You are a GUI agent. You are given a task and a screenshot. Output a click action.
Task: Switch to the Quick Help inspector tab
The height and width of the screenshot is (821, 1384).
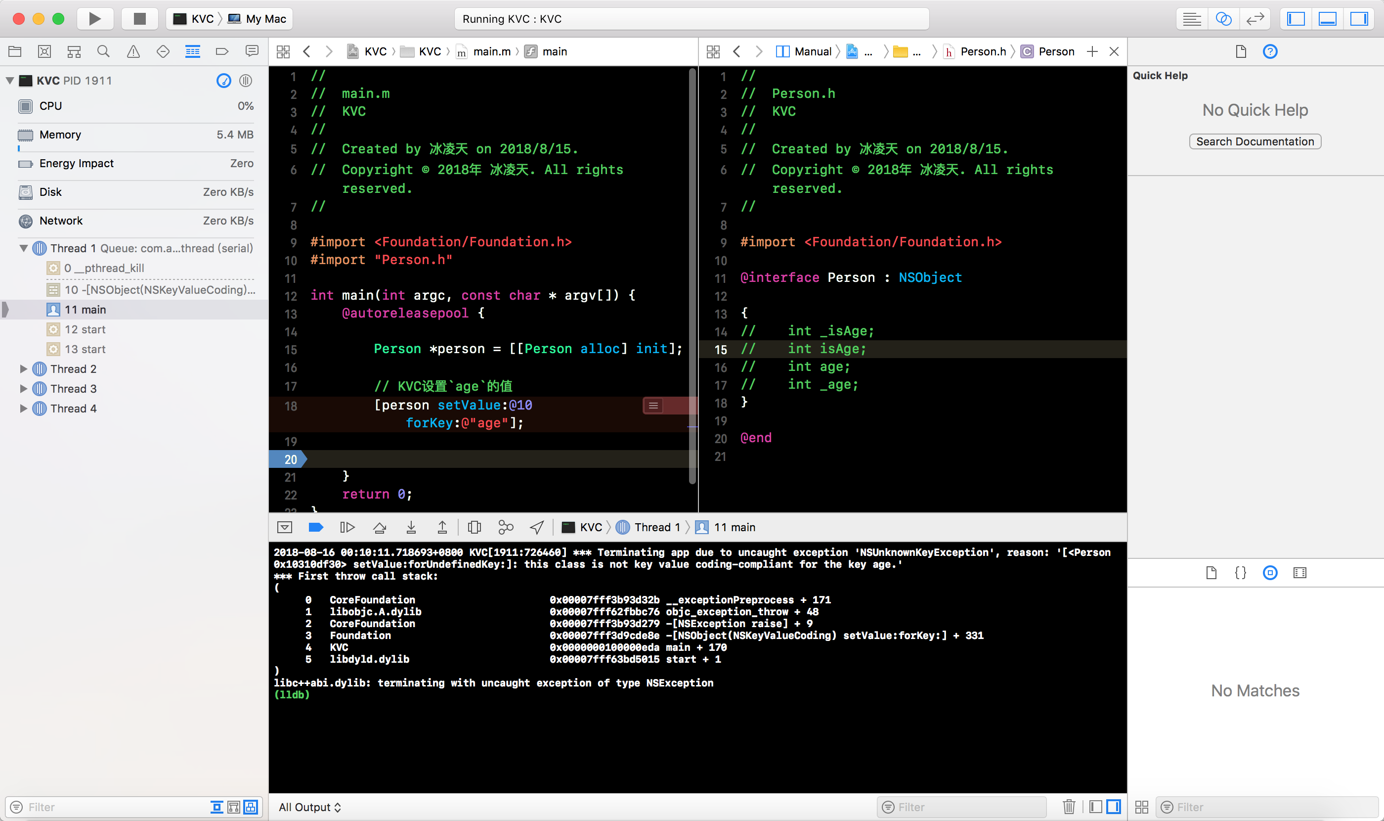click(1269, 51)
